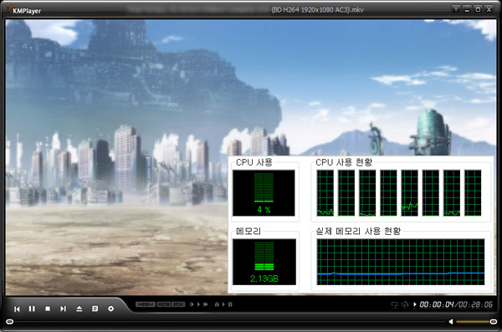Open the control box gear icon
Screen dimensions: 502x332
tap(110, 309)
